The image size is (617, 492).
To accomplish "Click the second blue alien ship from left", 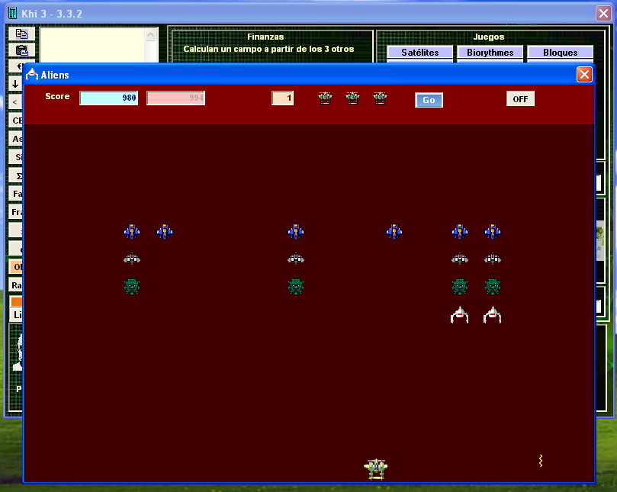I will [165, 231].
